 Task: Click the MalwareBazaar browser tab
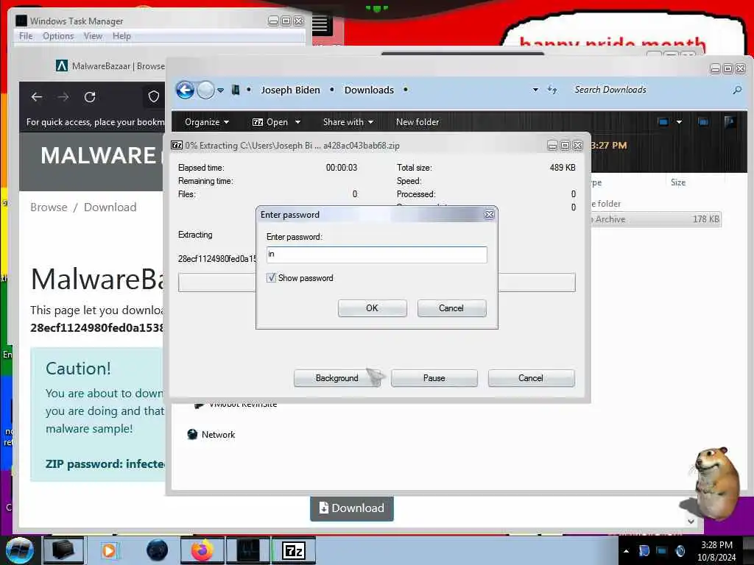tap(110, 65)
